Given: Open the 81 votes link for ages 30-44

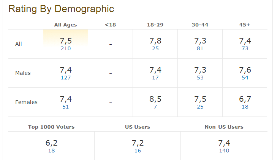Looking at the screenshot, I should (x=200, y=48).
